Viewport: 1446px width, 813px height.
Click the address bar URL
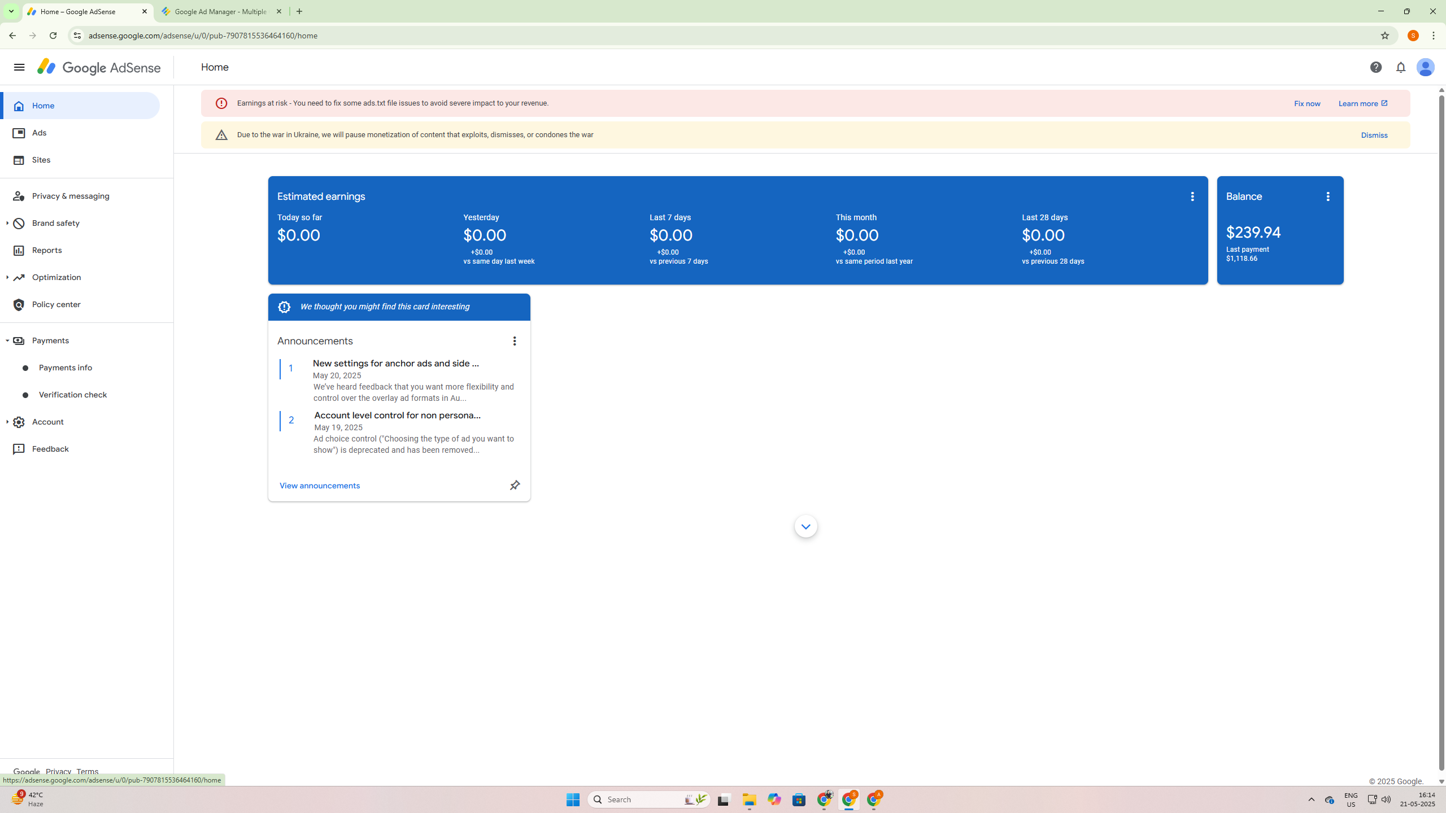(x=203, y=36)
